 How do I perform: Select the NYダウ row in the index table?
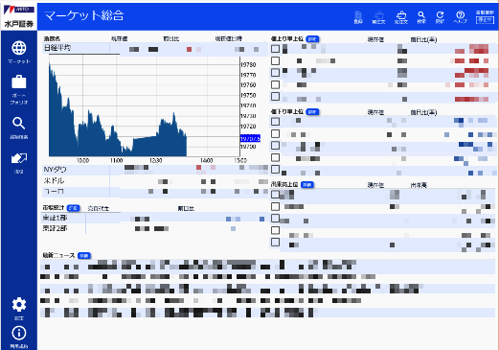[155, 169]
